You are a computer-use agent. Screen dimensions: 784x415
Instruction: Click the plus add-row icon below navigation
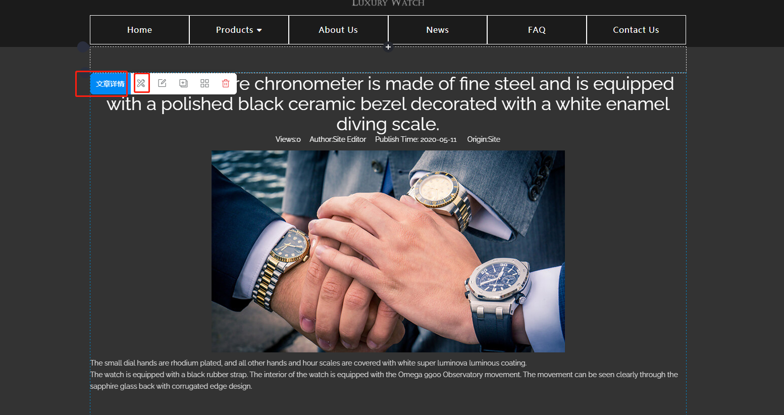388,47
